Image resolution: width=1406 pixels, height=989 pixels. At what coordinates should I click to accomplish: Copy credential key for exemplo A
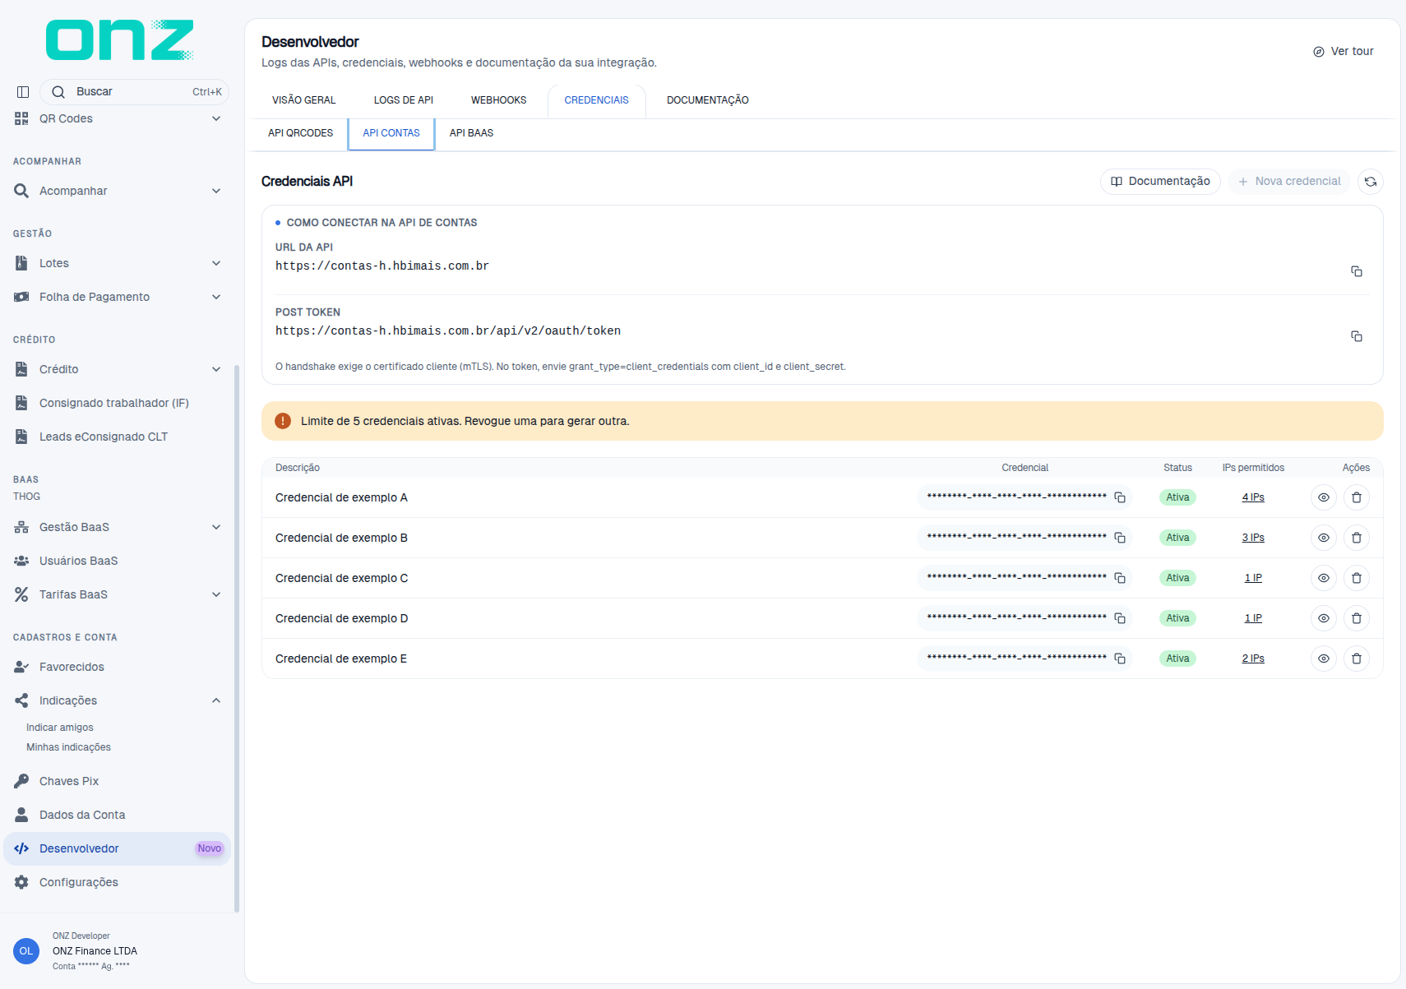1120,497
